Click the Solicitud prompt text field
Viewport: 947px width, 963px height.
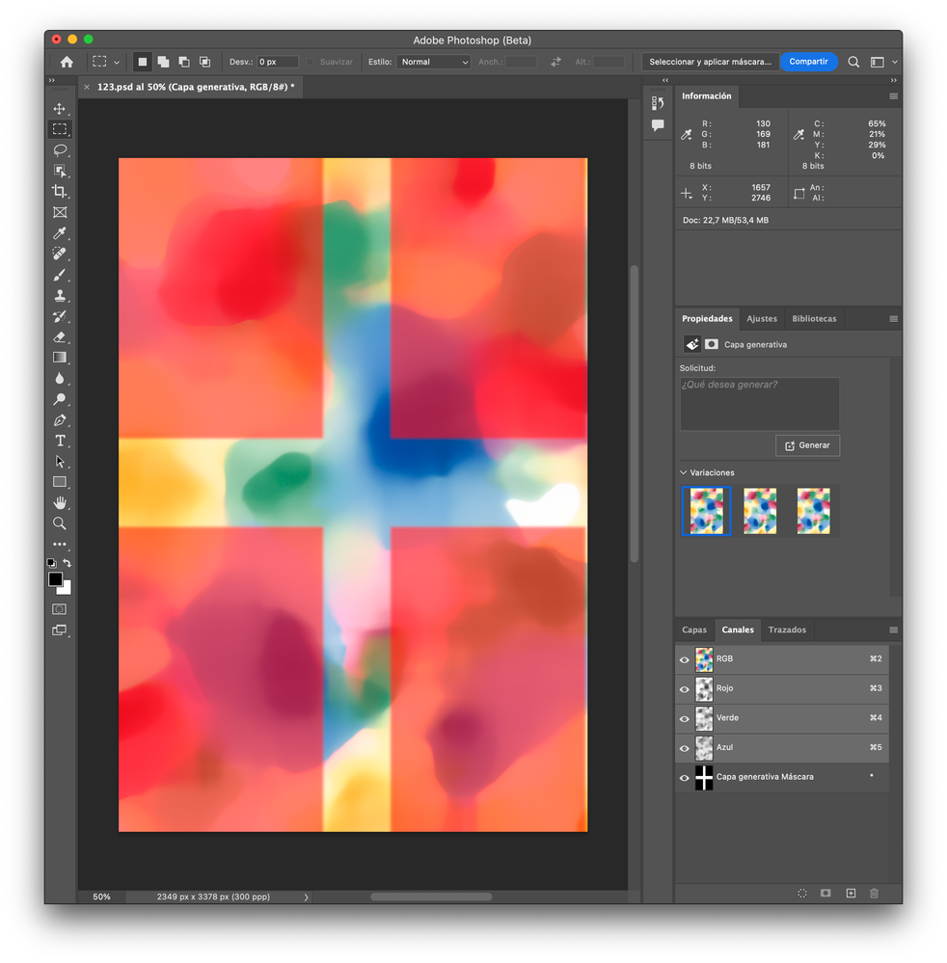pos(760,404)
